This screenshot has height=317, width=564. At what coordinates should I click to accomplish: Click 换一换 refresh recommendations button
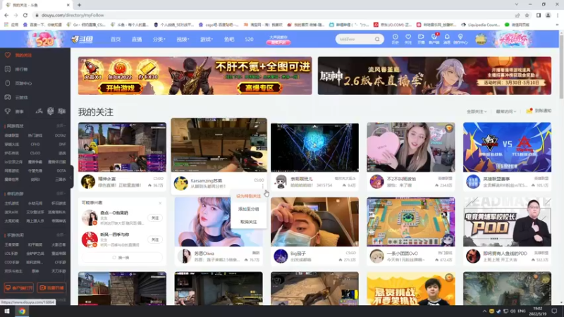coord(122,257)
